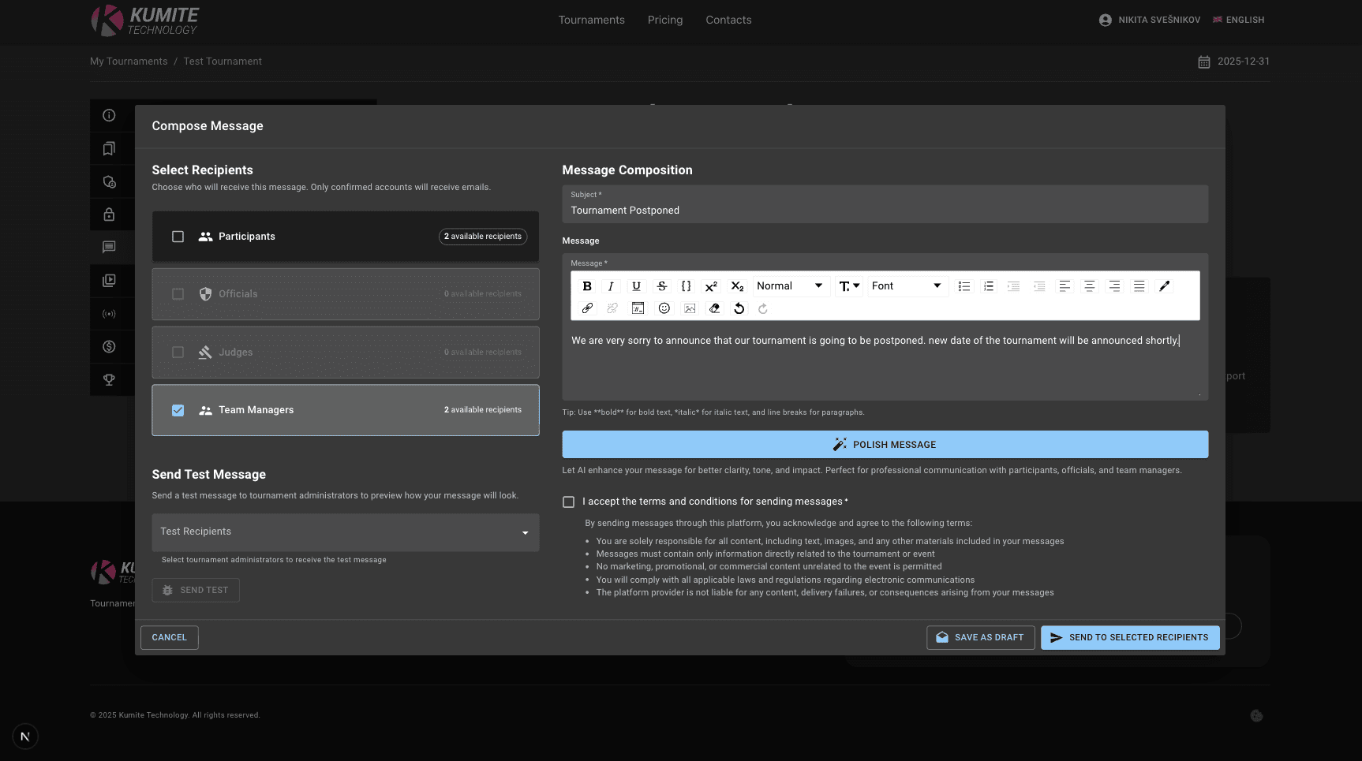Image resolution: width=1362 pixels, height=761 pixels.
Task: Insert a hyperlink in the message
Action: click(x=587, y=308)
